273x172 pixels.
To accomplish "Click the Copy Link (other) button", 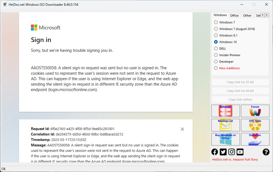I will (x=240, y=99).
